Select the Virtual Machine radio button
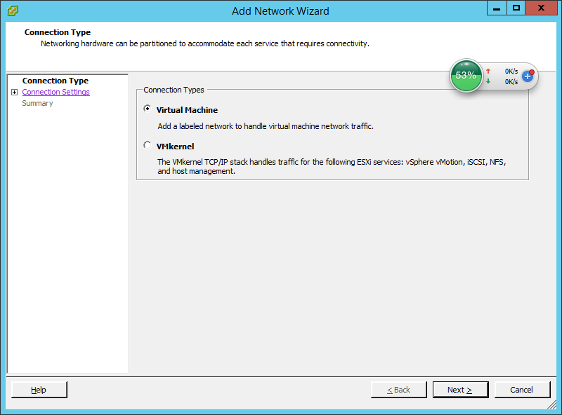562x415 pixels. [148, 109]
